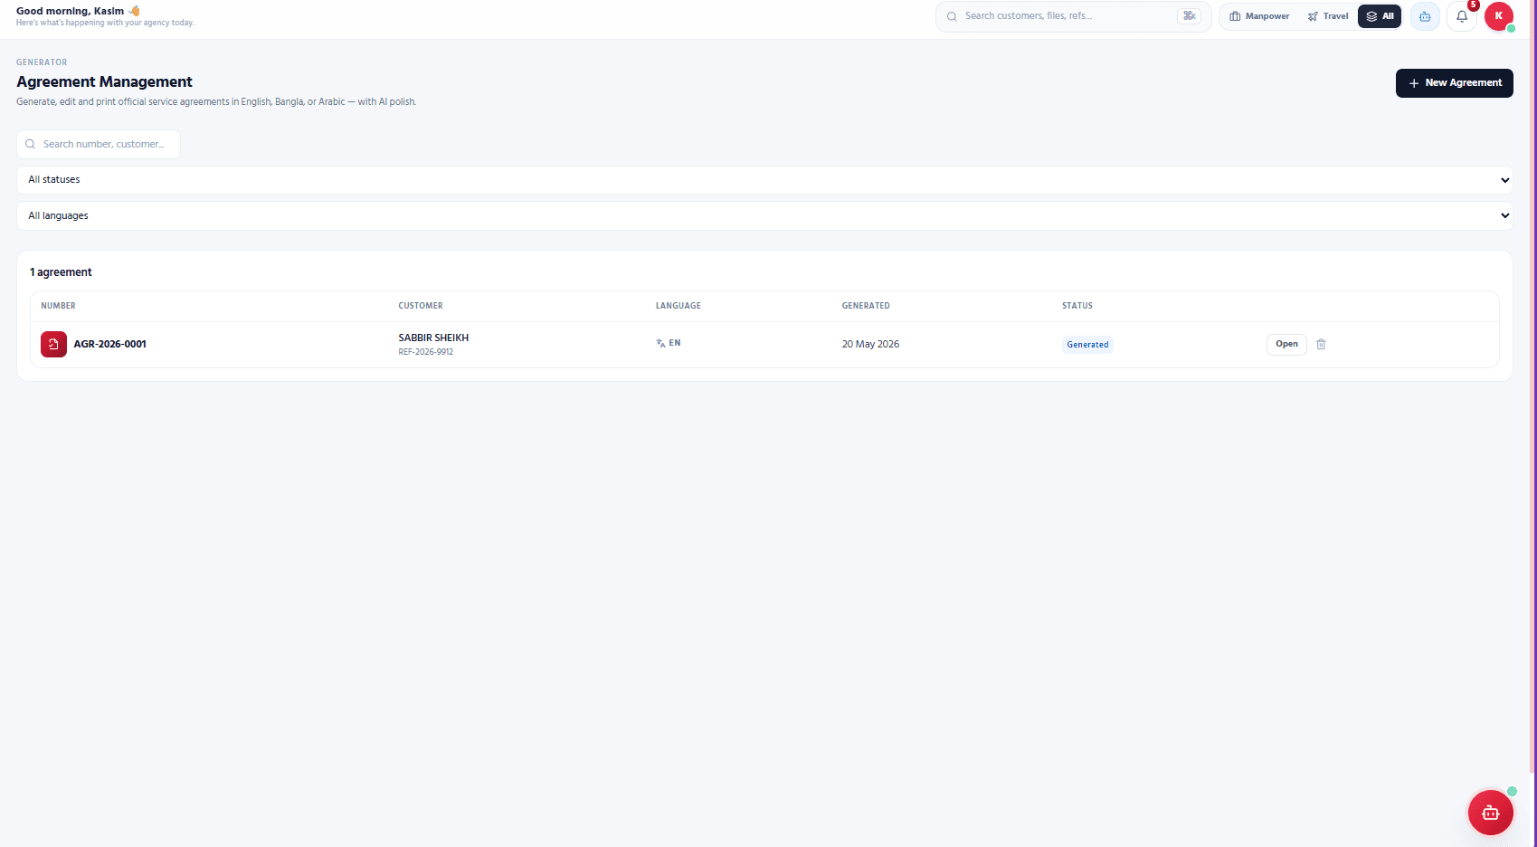Open the floating chatbot button

pos(1490,813)
